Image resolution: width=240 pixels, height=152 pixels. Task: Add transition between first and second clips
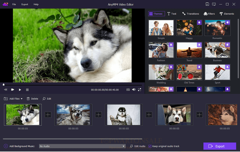tap(48, 115)
